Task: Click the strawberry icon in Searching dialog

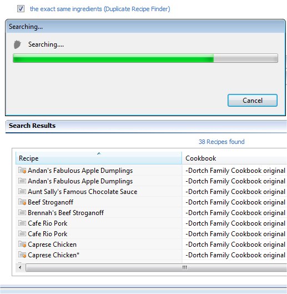Action: 17,44
